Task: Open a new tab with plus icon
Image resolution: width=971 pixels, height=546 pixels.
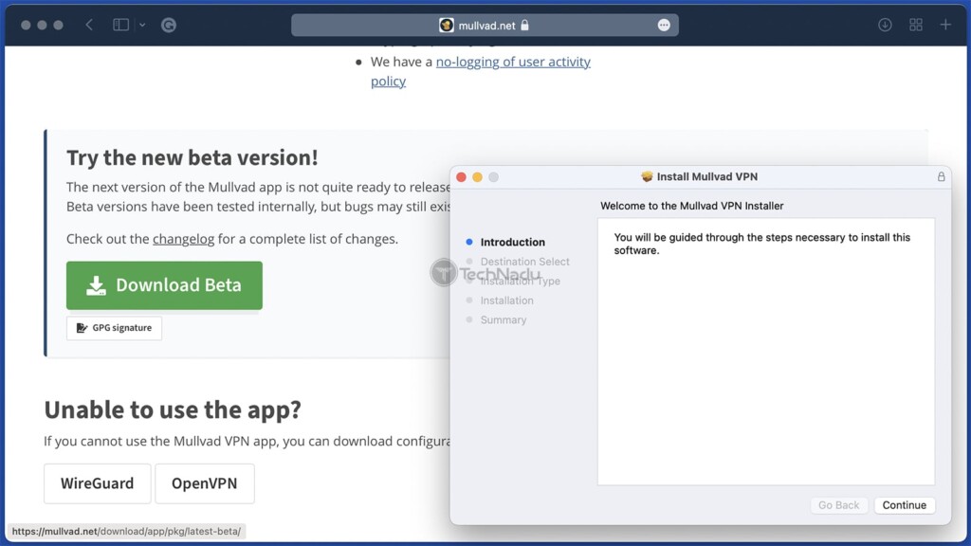Action: pos(945,25)
